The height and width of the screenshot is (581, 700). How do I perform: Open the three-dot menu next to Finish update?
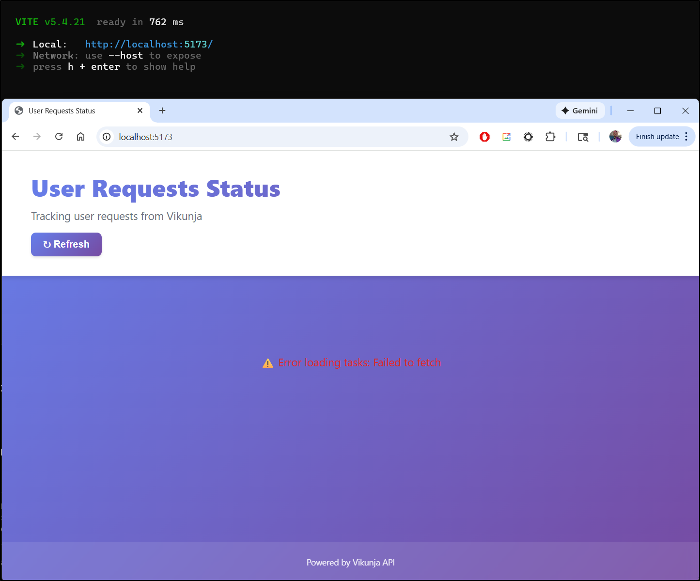(686, 136)
